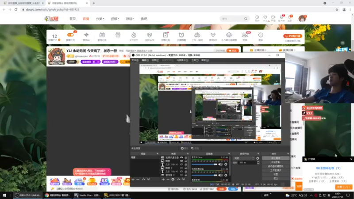
Task: Open the 首页 nav item on Douyu
Action: tap(73, 19)
